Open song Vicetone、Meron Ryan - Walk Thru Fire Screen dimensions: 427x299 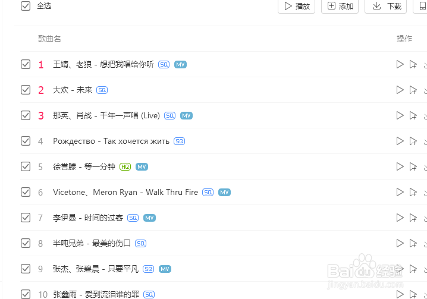(125, 192)
